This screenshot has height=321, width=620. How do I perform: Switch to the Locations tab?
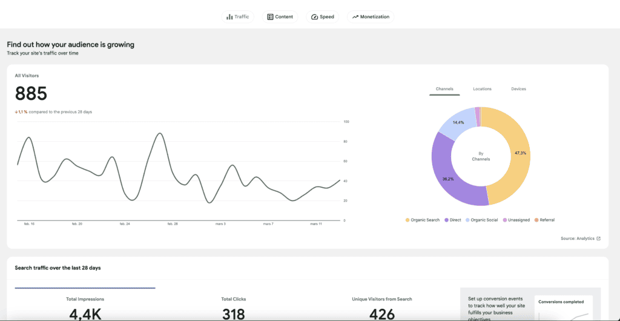coord(482,89)
